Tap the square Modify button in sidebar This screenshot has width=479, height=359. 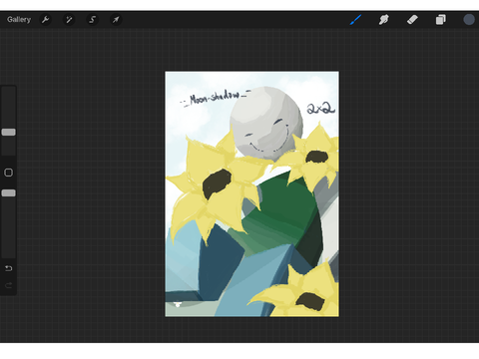coord(9,173)
